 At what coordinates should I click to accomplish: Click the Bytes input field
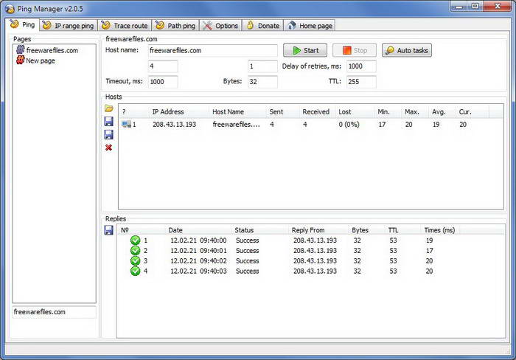click(x=262, y=82)
